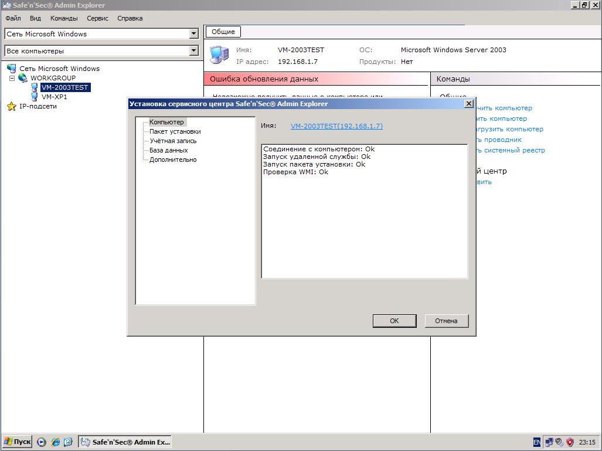Screen dimensions: 602x451
Task: Click the large computer icon in info panel
Action: (219, 55)
